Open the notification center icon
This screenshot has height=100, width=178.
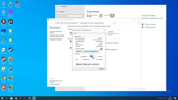[175, 98]
